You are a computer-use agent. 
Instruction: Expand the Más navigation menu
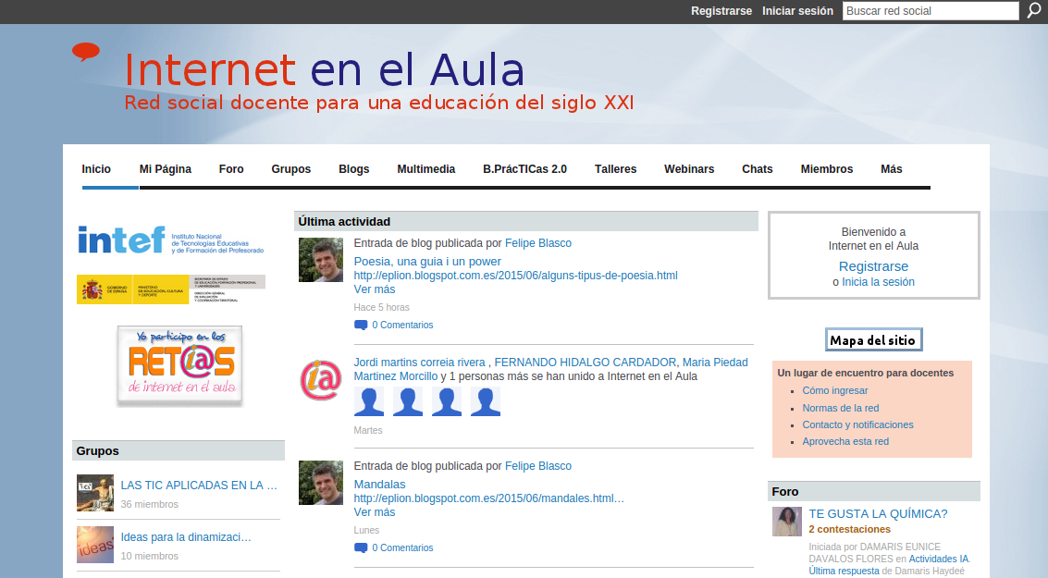[891, 169]
